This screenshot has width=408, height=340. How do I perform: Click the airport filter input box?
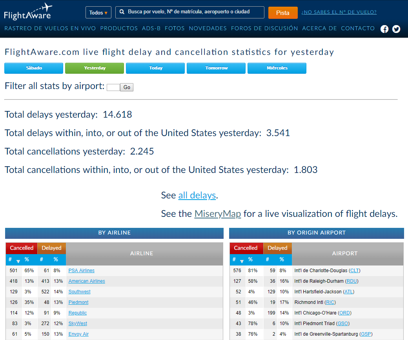[113, 87]
